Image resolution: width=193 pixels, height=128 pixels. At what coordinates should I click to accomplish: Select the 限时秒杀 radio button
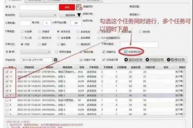[x=39, y=38]
